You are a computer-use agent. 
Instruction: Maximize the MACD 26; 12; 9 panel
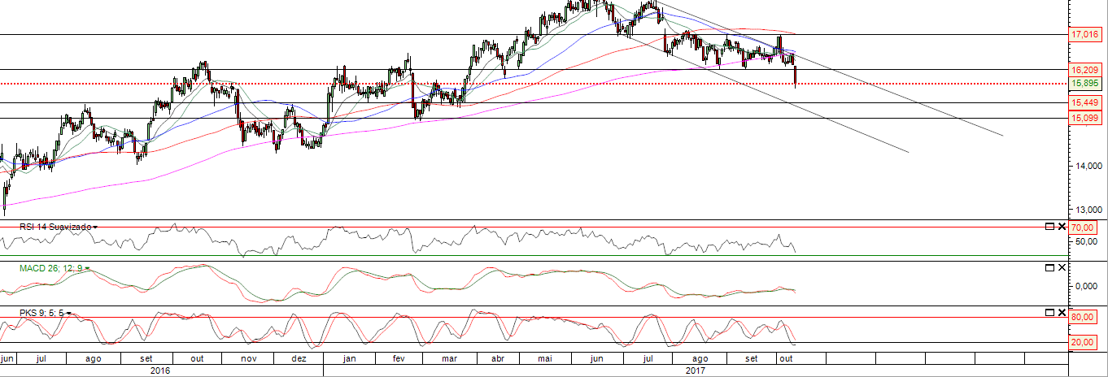pos(1049,267)
